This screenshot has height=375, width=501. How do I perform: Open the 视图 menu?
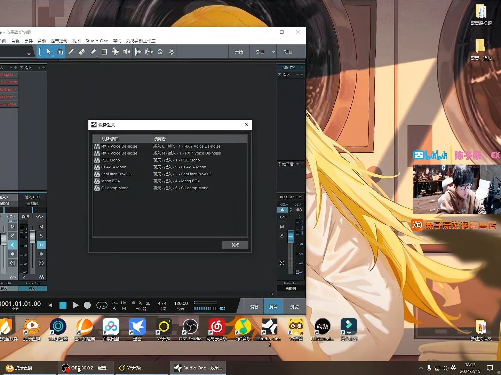pos(77,41)
